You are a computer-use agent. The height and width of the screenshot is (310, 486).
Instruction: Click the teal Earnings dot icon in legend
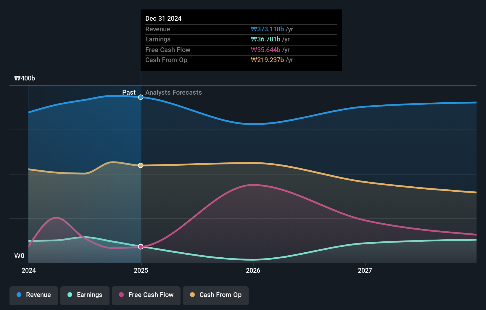(x=69, y=295)
